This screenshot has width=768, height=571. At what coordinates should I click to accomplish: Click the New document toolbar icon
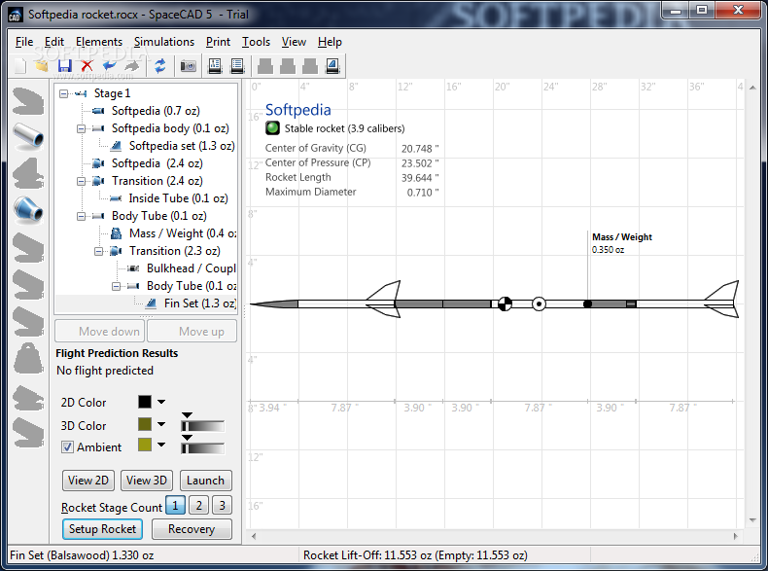[x=20, y=66]
